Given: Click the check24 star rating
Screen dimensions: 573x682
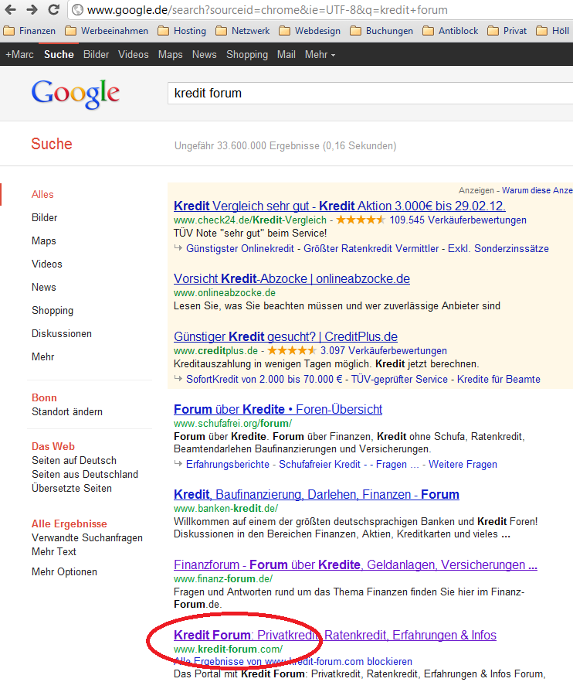Looking at the screenshot, I should point(361,220).
